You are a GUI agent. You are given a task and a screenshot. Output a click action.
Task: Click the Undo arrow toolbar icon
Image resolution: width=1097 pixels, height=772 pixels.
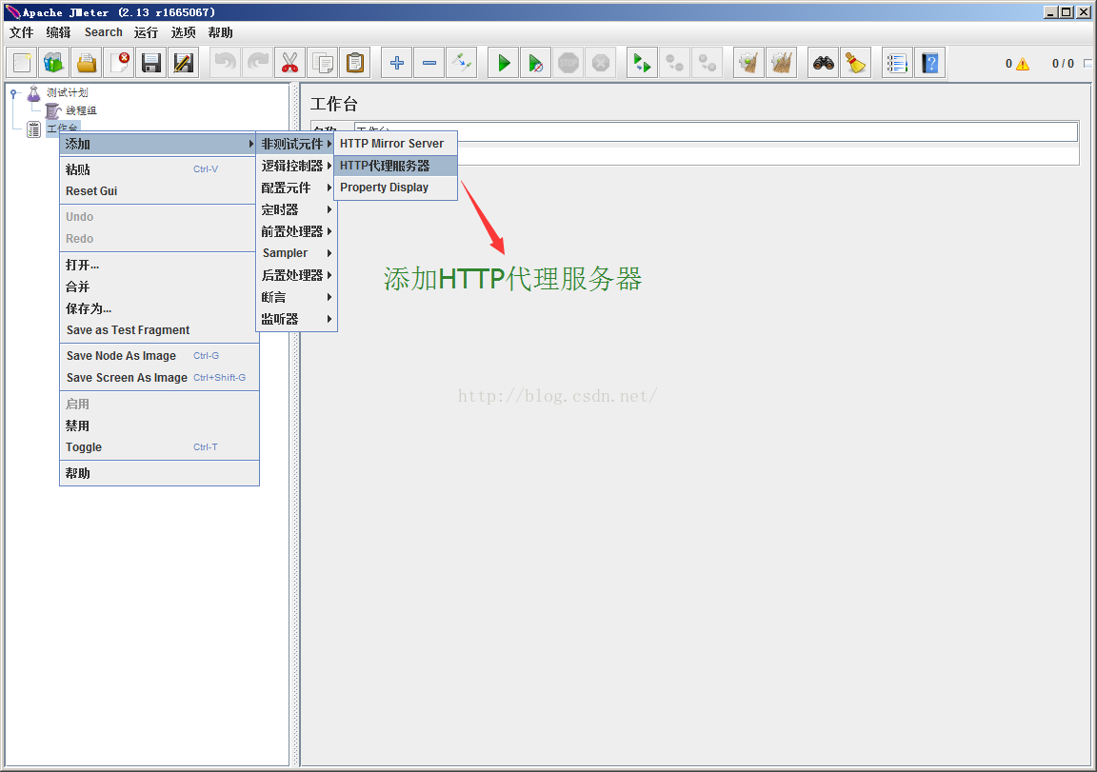(x=226, y=63)
